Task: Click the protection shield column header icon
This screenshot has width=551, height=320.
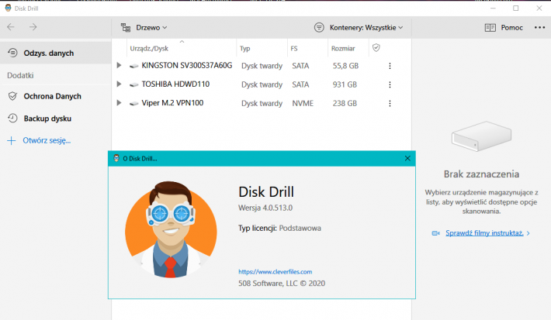Action: click(x=376, y=48)
